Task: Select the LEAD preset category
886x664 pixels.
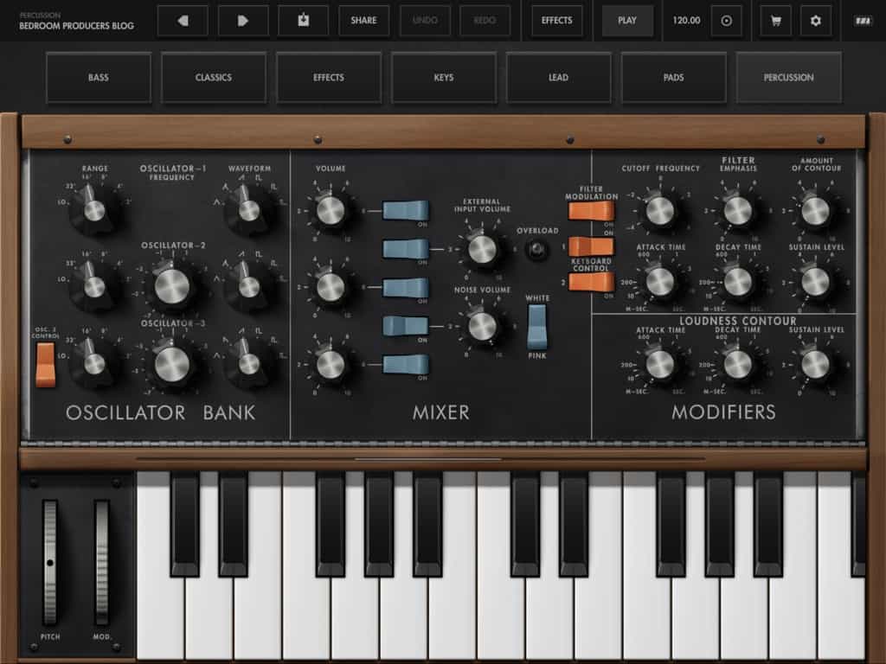Action: (x=558, y=77)
